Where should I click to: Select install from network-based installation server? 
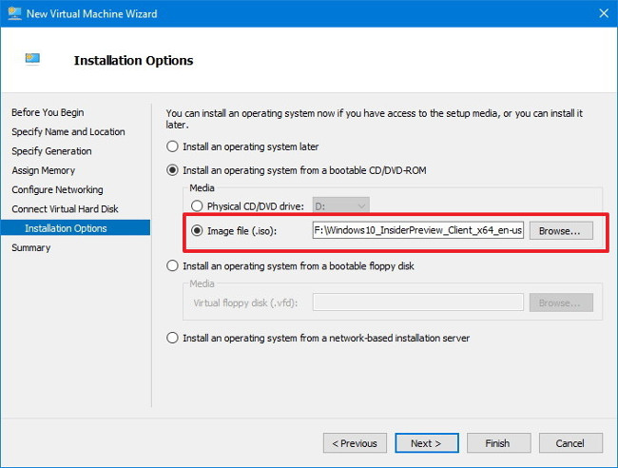(172, 338)
